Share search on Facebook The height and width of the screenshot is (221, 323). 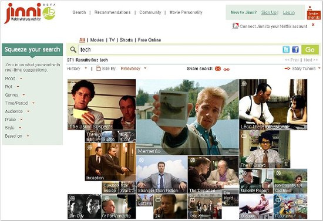295,50
